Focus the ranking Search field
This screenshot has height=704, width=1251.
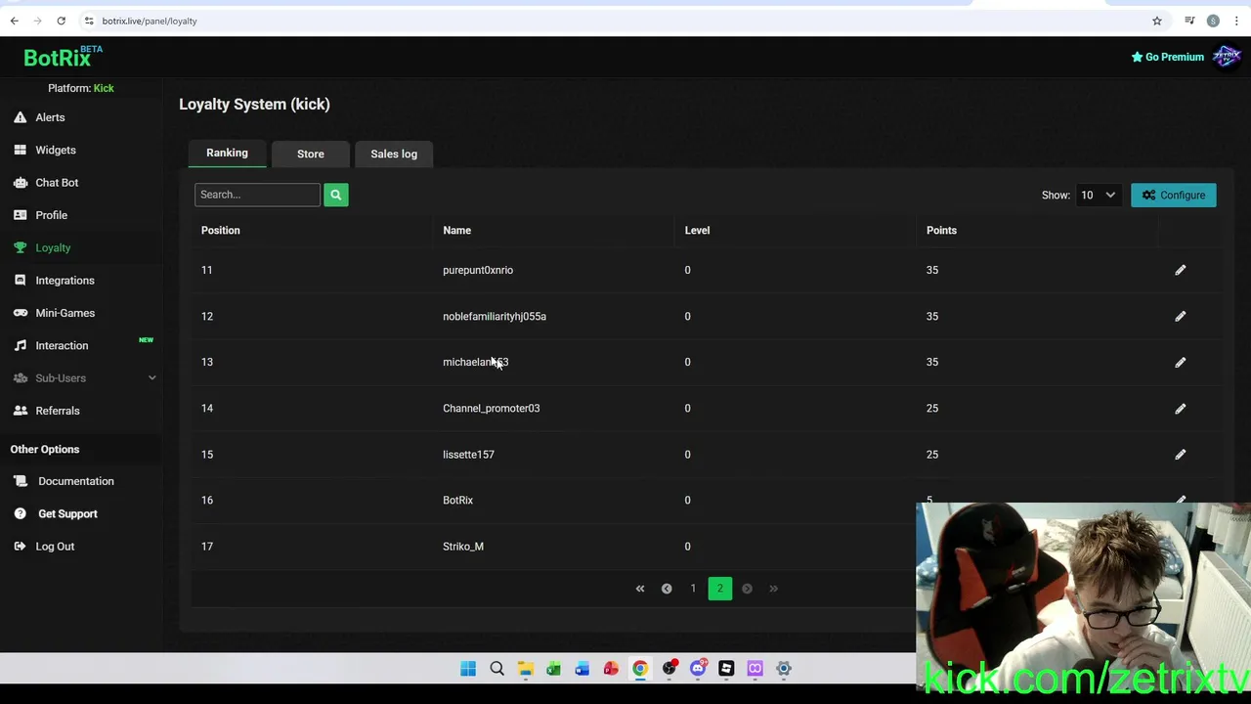click(x=257, y=195)
